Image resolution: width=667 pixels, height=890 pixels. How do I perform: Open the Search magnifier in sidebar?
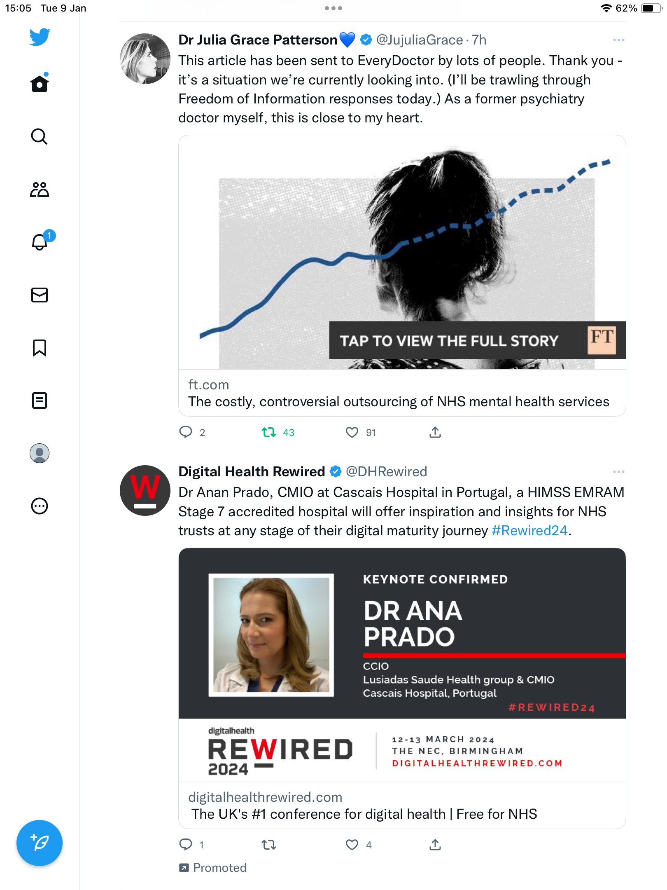pyautogui.click(x=40, y=136)
